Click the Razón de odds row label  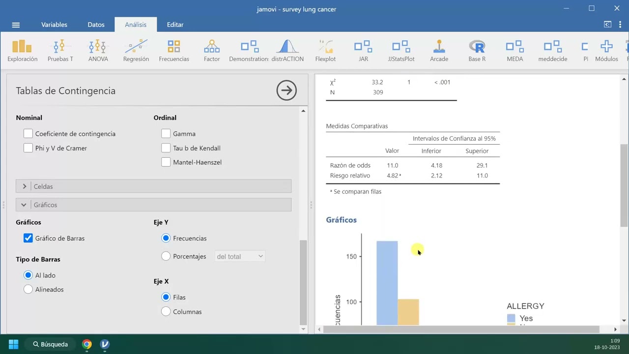point(350,165)
